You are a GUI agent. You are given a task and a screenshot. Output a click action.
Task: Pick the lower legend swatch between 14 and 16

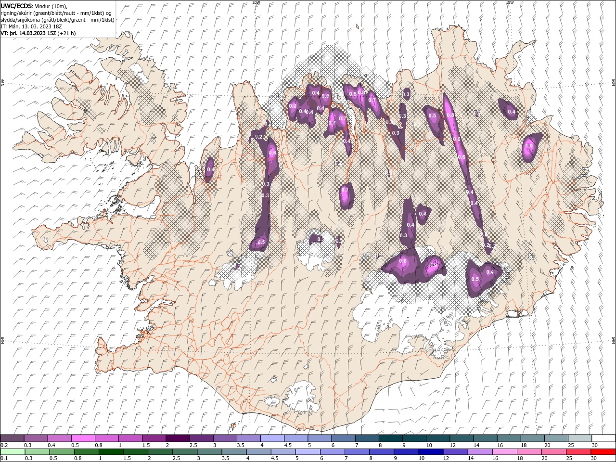pyautogui.click(x=480, y=452)
